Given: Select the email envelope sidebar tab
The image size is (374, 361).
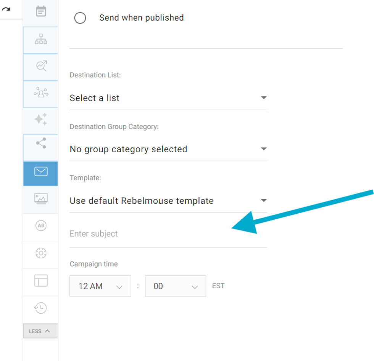Looking at the screenshot, I should click(x=41, y=172).
